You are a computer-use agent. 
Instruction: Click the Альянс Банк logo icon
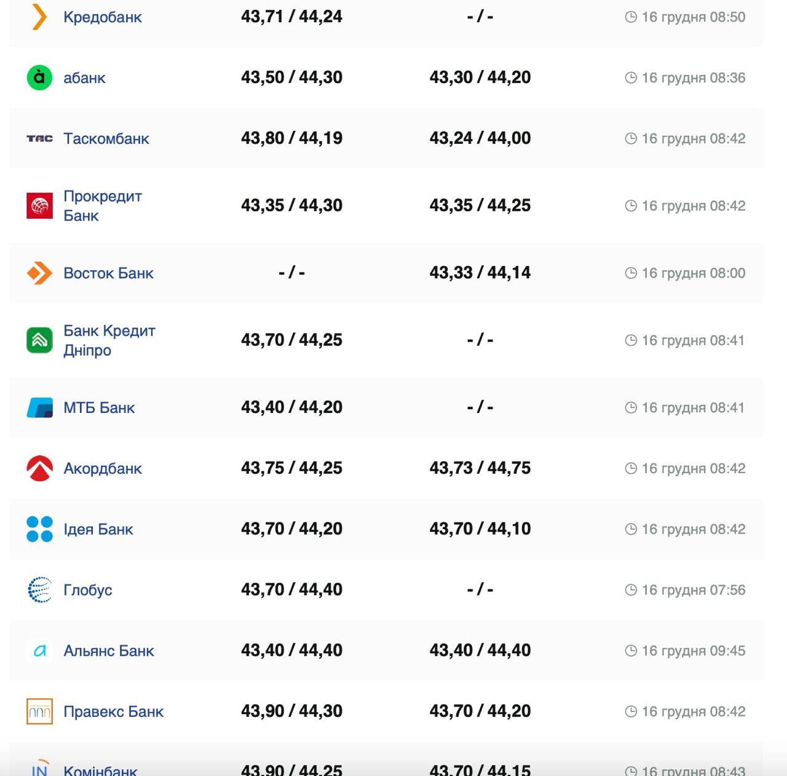click(x=39, y=651)
